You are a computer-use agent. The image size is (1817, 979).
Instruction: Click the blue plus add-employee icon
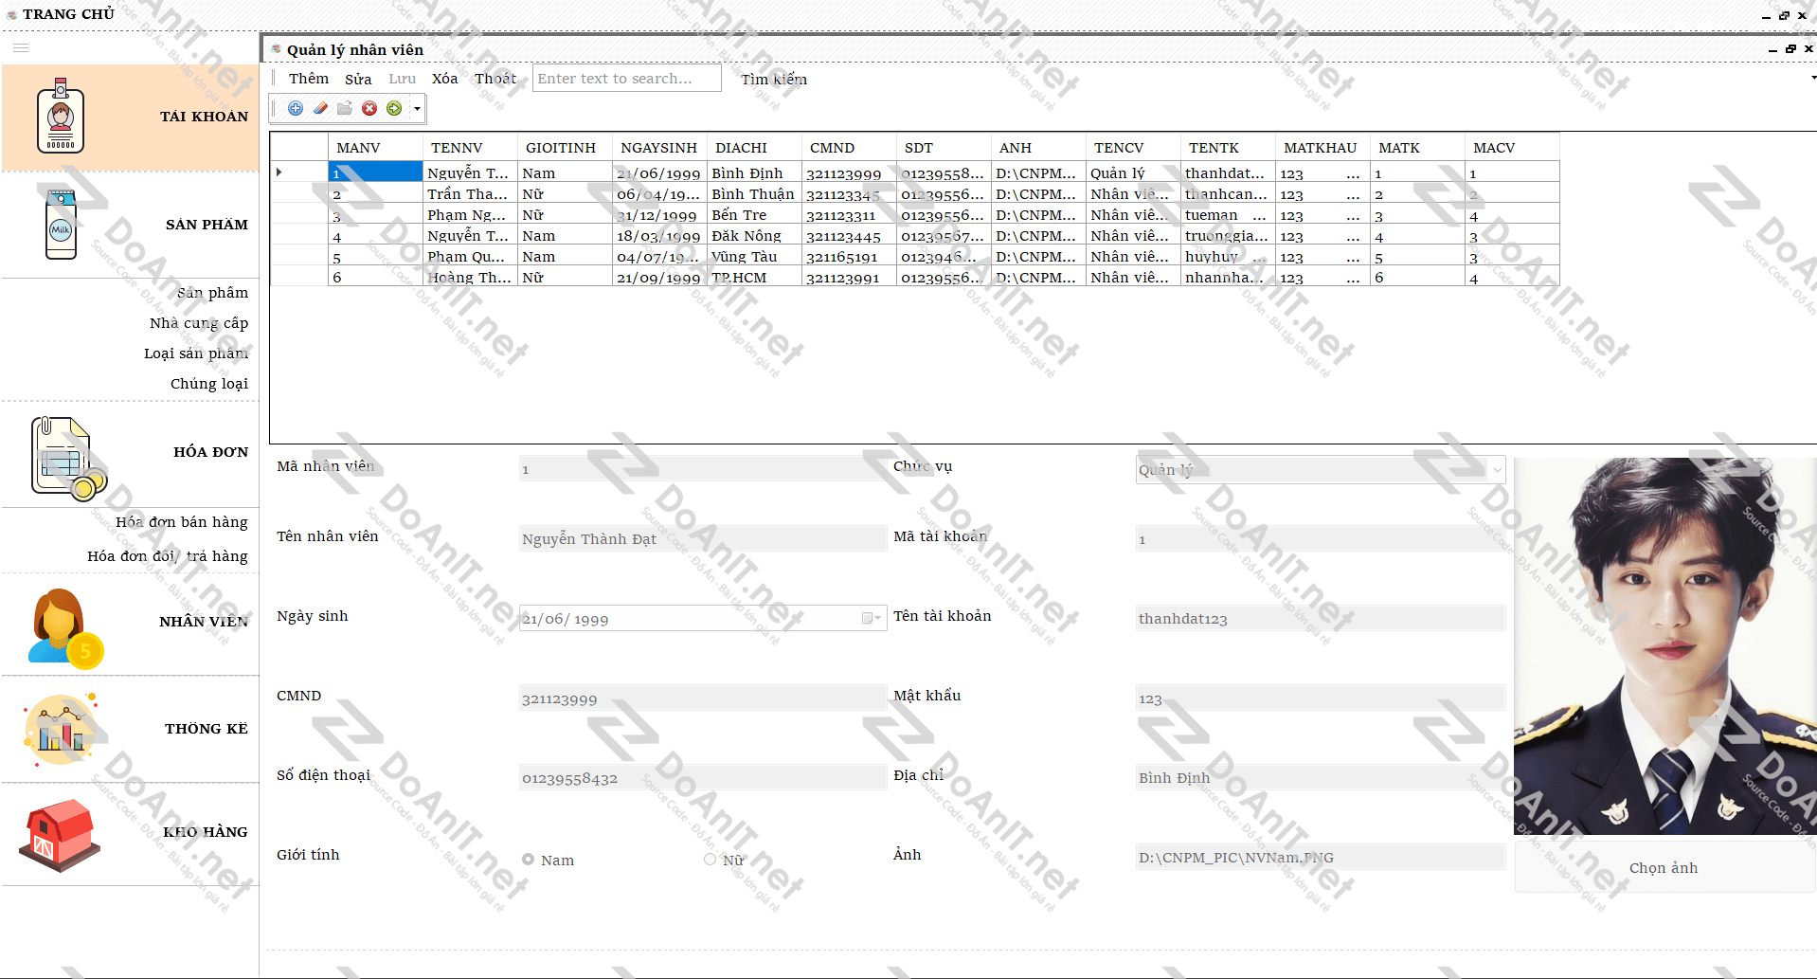(x=296, y=109)
